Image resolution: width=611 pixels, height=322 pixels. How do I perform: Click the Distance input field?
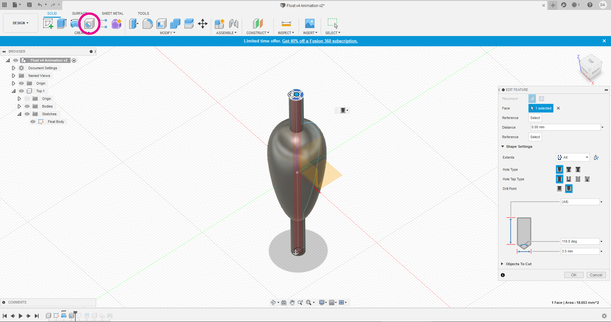565,127
